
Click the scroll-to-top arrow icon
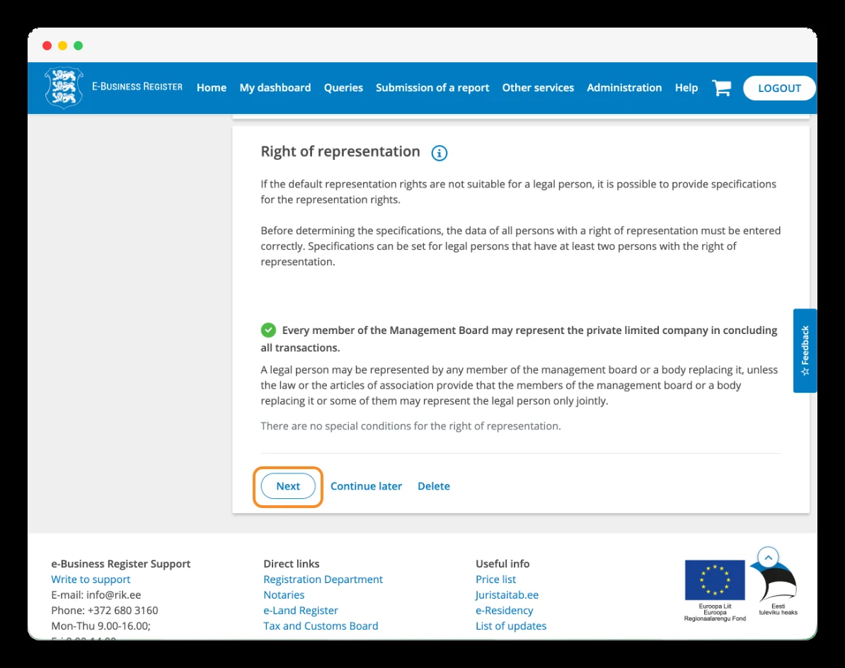click(x=769, y=558)
